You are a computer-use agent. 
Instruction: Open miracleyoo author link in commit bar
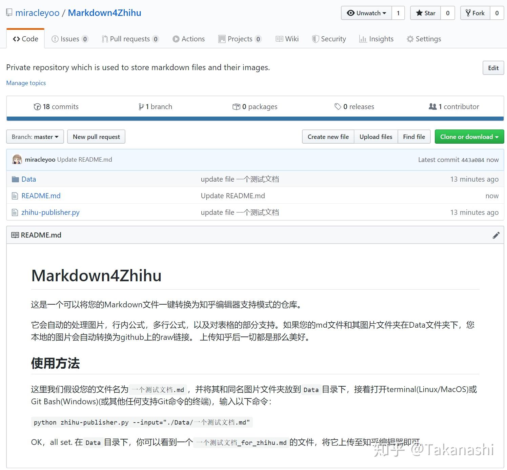click(40, 160)
